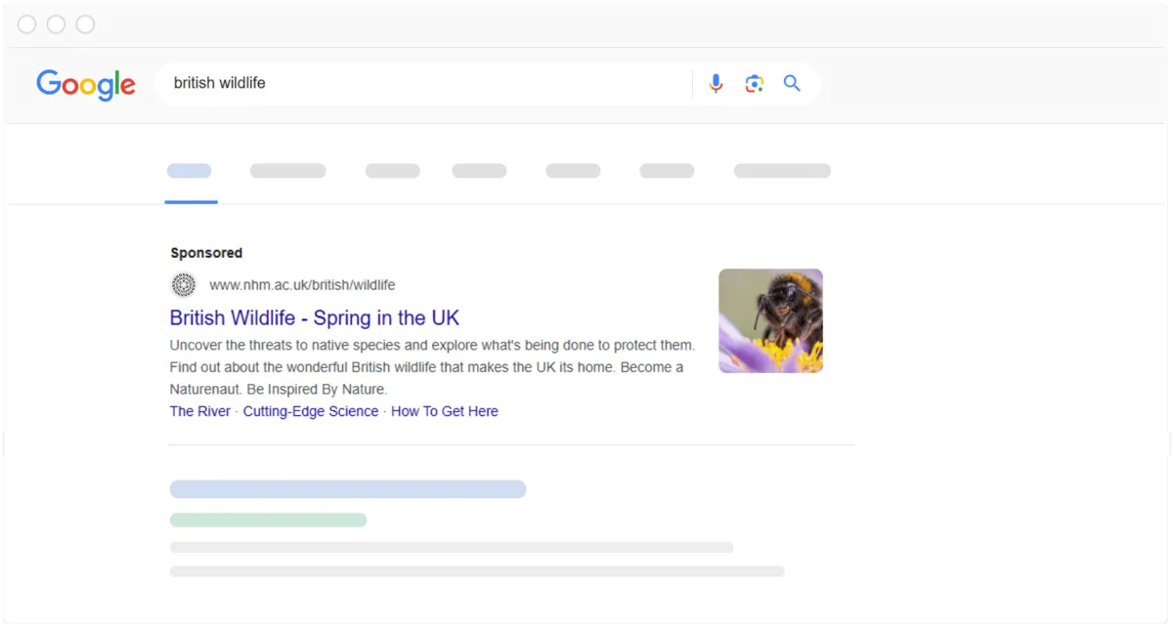Click the nhm.ac.uk site favicon

coord(184,285)
